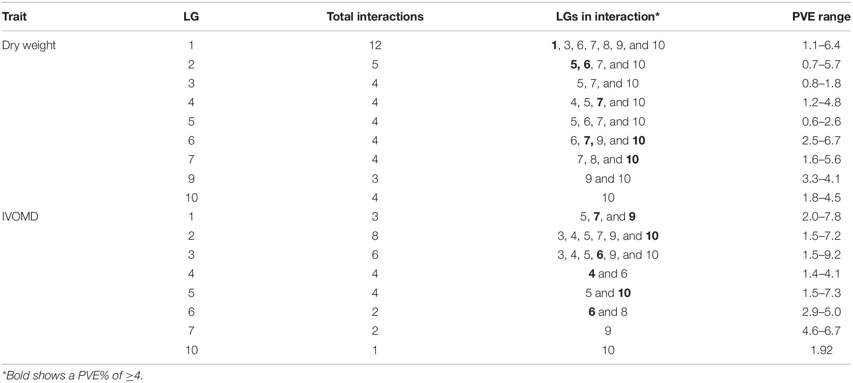This screenshot has width=853, height=383.
Task: Select the PVE range column header
Action: coord(821,16)
